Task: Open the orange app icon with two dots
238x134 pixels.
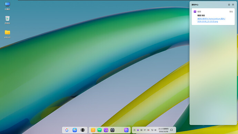Action: point(93,130)
